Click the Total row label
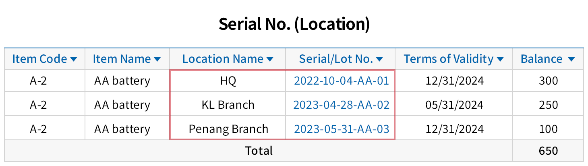 tap(259, 151)
